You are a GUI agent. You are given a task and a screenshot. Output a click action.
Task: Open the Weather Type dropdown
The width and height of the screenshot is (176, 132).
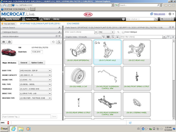pyautogui.click(x=50, y=98)
